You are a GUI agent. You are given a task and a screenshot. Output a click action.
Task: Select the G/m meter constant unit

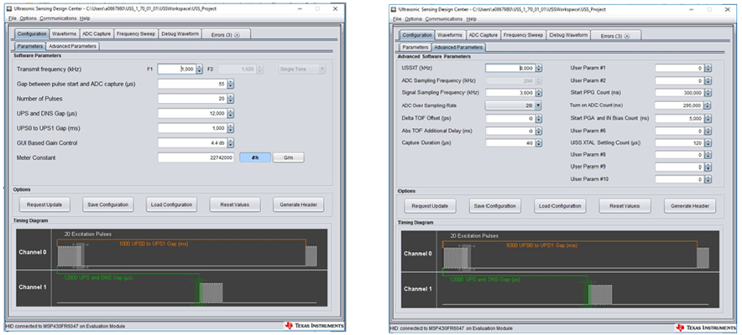tap(288, 157)
